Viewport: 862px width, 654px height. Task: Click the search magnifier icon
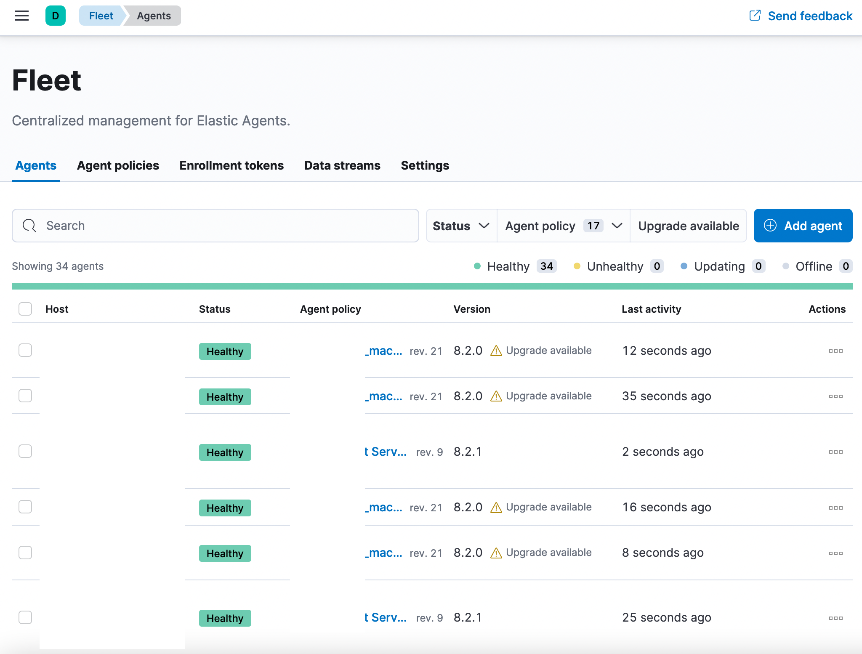coord(29,226)
